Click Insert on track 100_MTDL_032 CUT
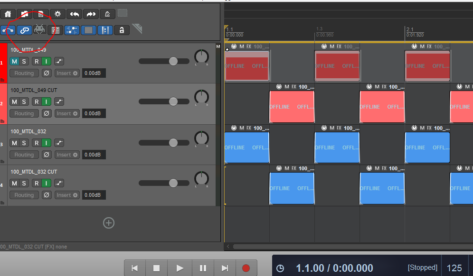The height and width of the screenshot is (276, 473). 67,195
